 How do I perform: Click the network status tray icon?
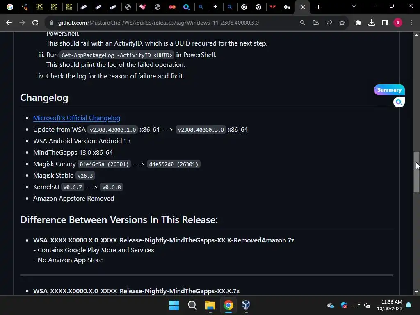356,305
